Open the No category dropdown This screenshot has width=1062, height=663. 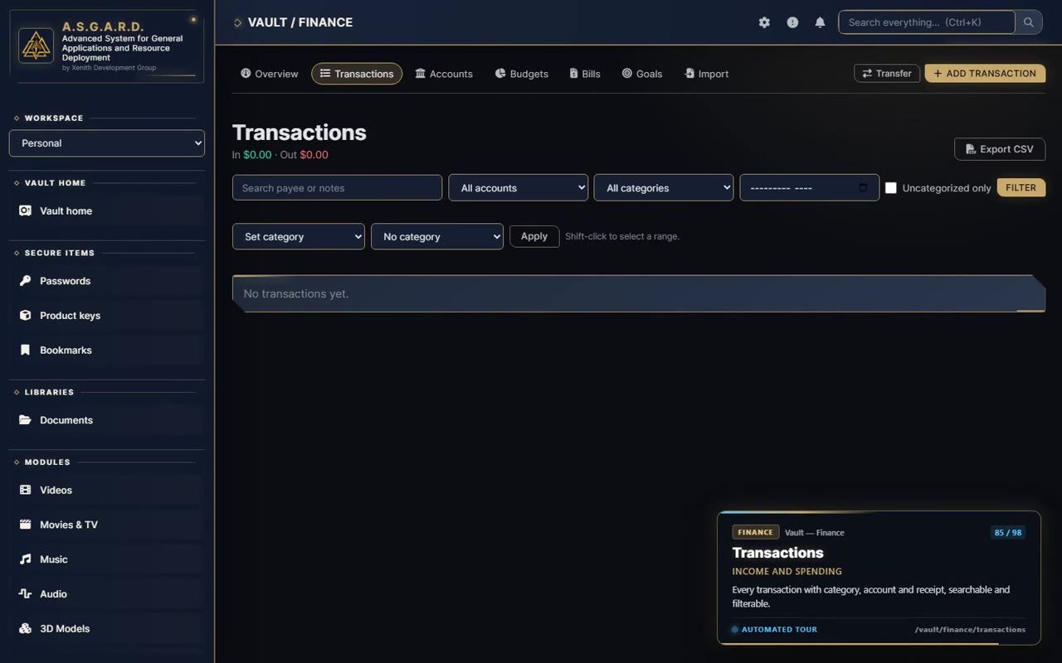coord(437,236)
